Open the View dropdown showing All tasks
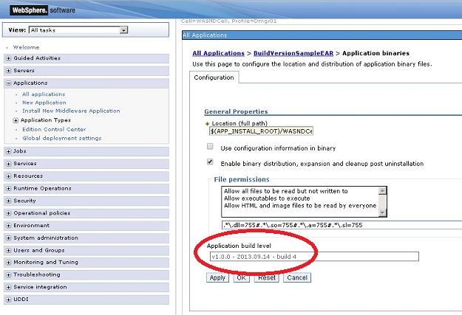The height and width of the screenshot is (315, 462). click(x=78, y=30)
